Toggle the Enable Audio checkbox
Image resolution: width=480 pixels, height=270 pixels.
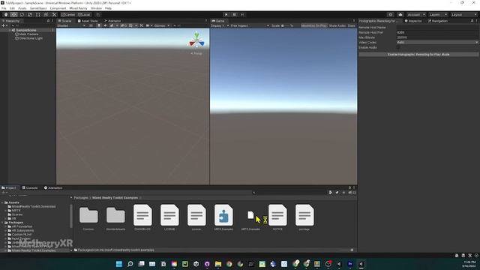pos(398,47)
